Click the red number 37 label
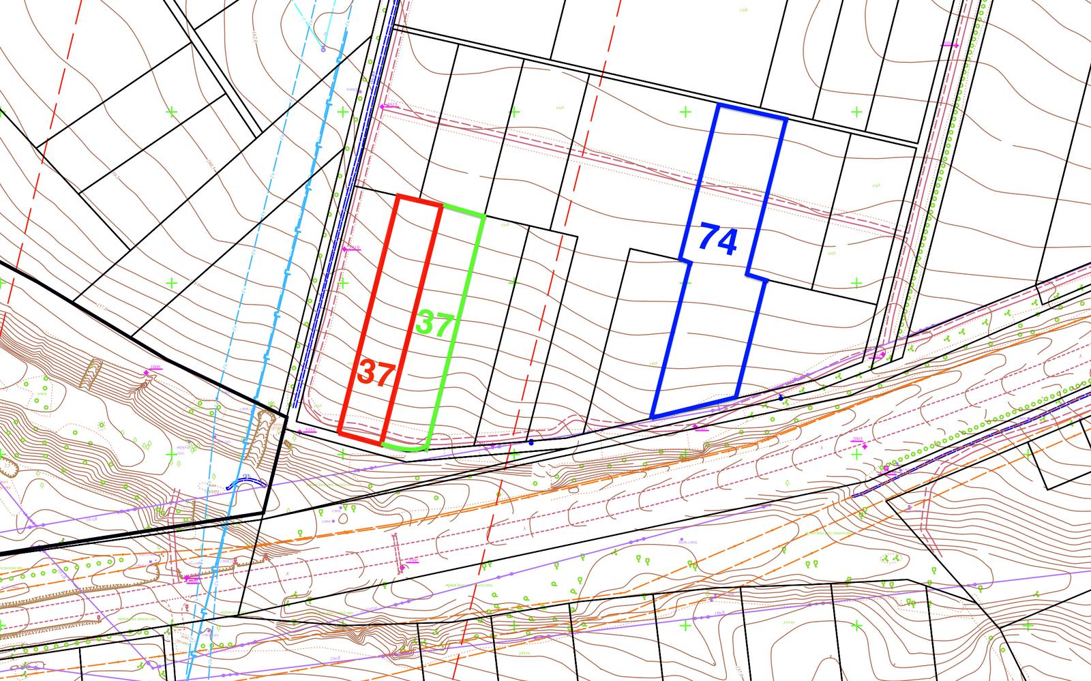 [x=375, y=374]
